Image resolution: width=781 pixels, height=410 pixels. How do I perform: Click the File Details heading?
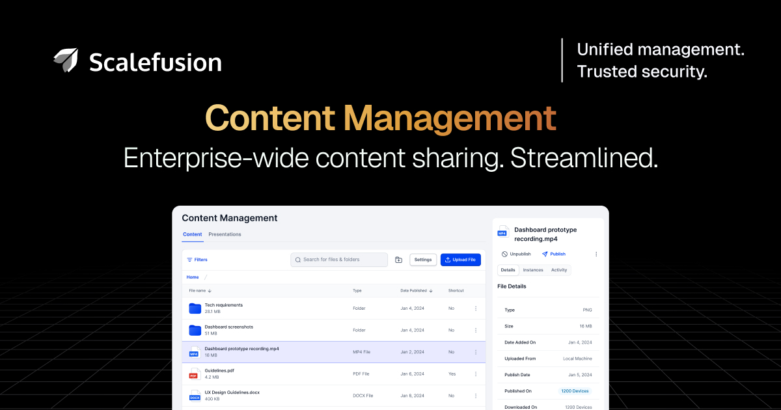click(x=512, y=286)
